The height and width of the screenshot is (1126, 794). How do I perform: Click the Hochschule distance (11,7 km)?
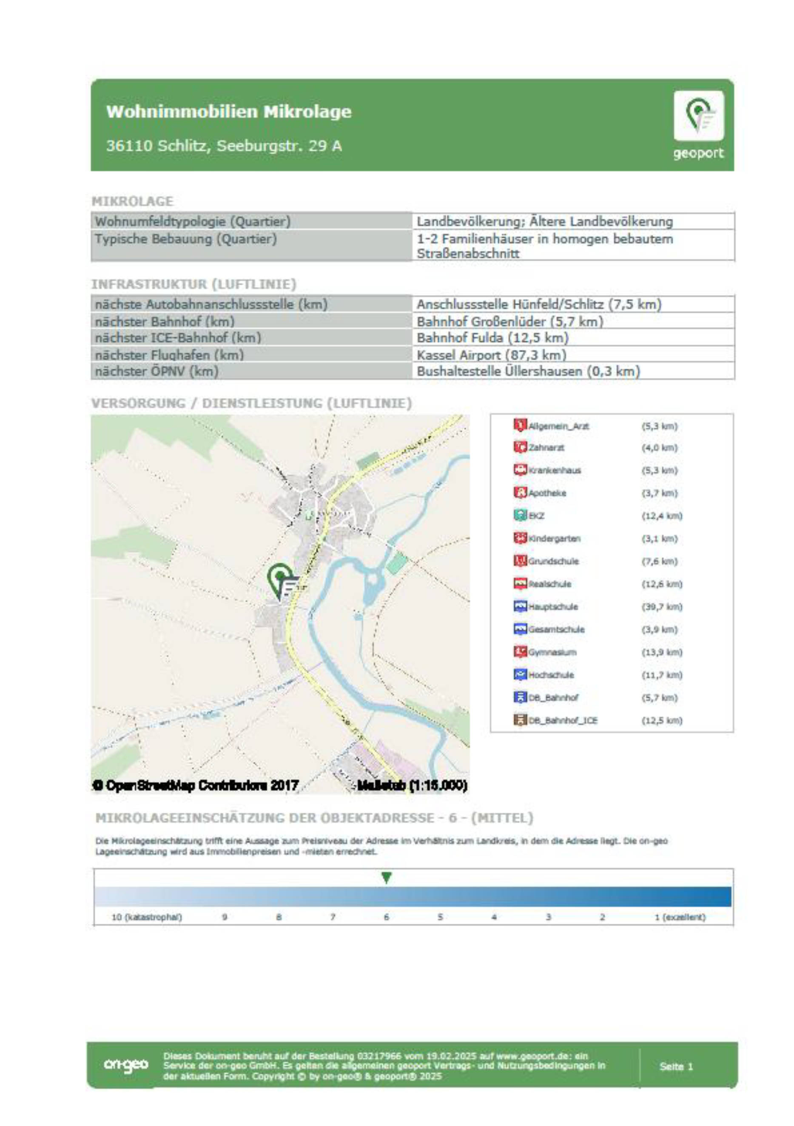pos(662,675)
